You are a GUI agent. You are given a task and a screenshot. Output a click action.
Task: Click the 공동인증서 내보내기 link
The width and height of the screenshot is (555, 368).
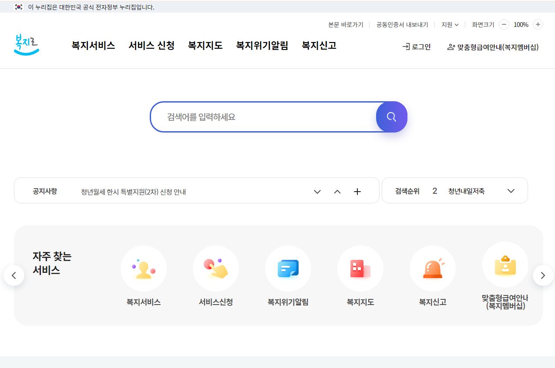[401, 25]
